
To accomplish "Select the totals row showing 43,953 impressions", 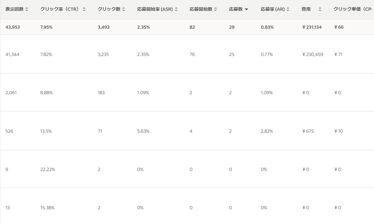I will click(187, 27).
